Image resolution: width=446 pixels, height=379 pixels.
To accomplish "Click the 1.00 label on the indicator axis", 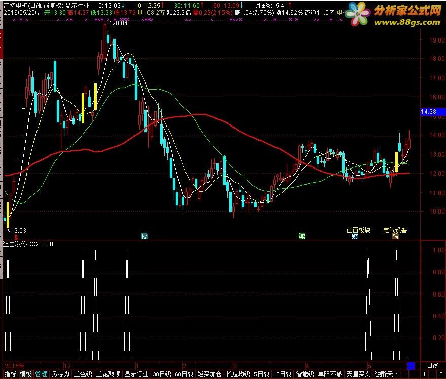I will tap(438, 250).
